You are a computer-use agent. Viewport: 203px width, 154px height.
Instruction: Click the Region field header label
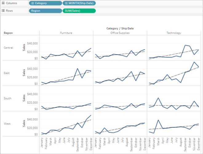(8, 33)
